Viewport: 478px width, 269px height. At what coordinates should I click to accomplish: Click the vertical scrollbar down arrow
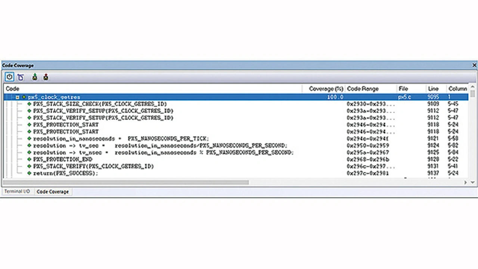473,182
